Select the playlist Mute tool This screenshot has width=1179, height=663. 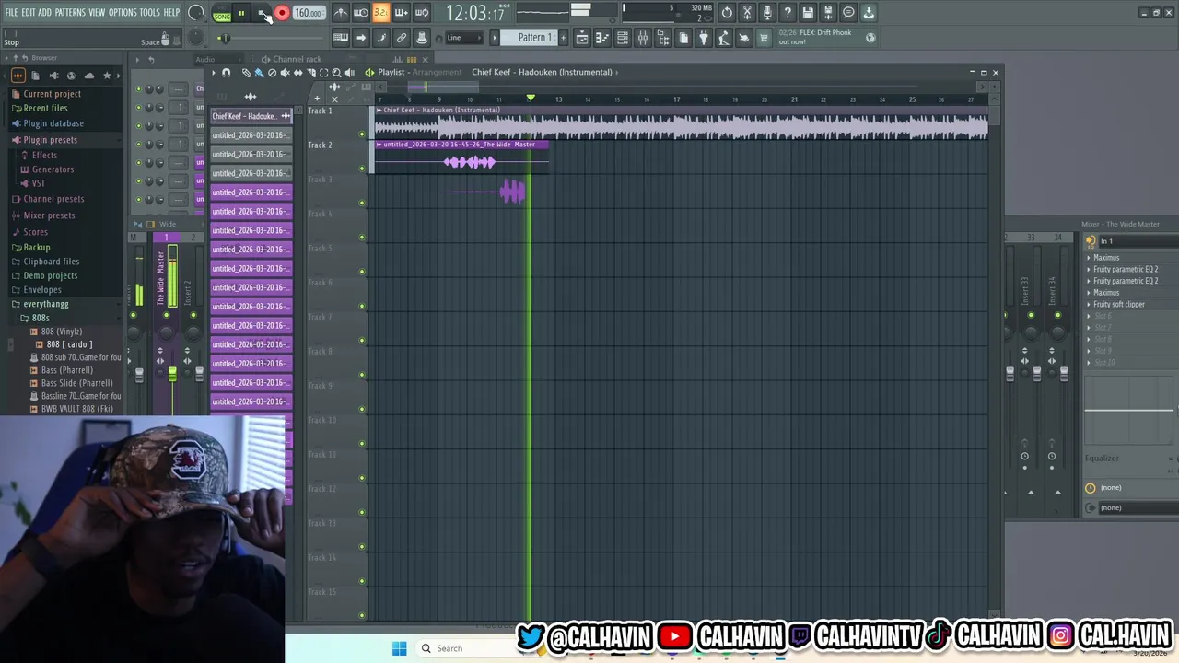(x=285, y=72)
